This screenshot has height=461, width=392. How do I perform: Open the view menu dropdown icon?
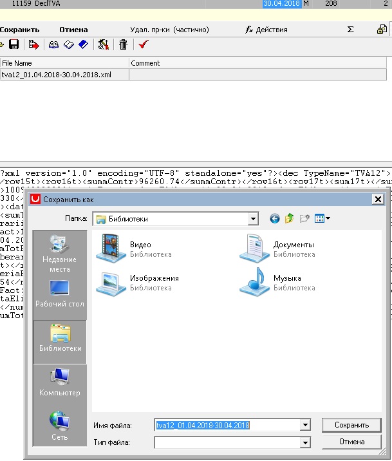coord(322,218)
